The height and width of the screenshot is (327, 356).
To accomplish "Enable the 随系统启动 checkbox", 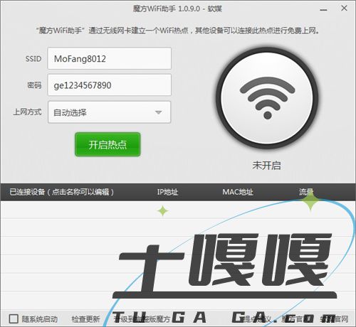I will [14, 318].
